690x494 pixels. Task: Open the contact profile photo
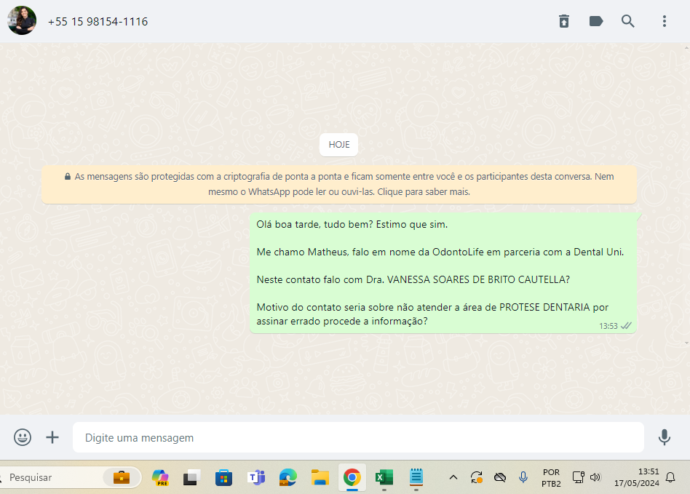pos(22,20)
